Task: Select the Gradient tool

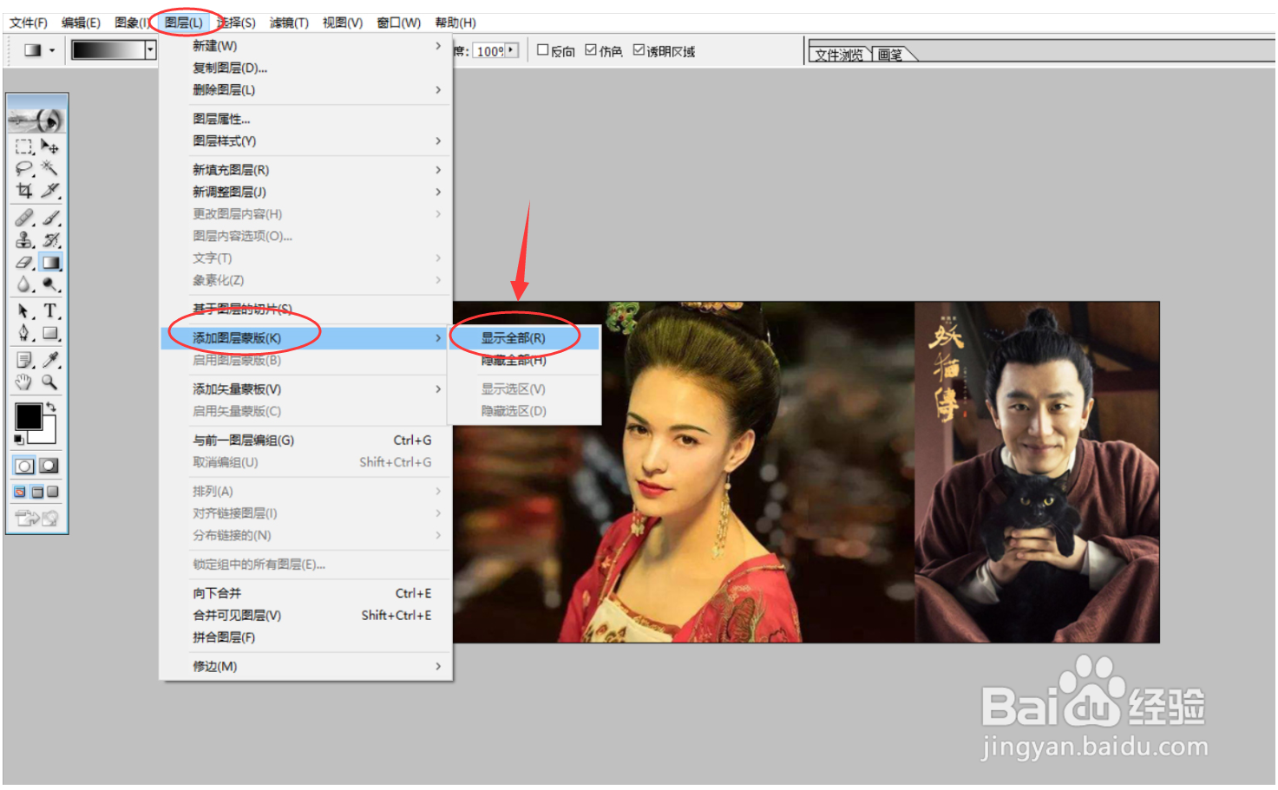Action: (x=50, y=262)
